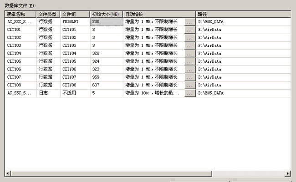Select the CITY03 logical name cell

pos(20,45)
